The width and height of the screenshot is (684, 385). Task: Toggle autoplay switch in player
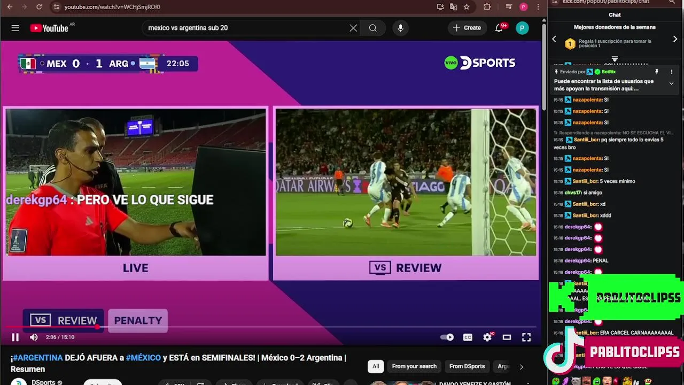point(447,337)
